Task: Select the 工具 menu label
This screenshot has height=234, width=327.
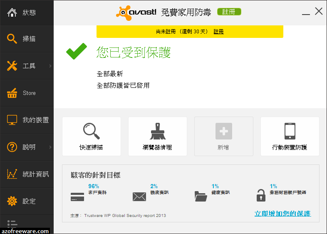Action: (29, 66)
